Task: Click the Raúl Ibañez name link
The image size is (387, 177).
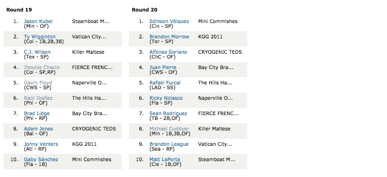Action: 38,98
